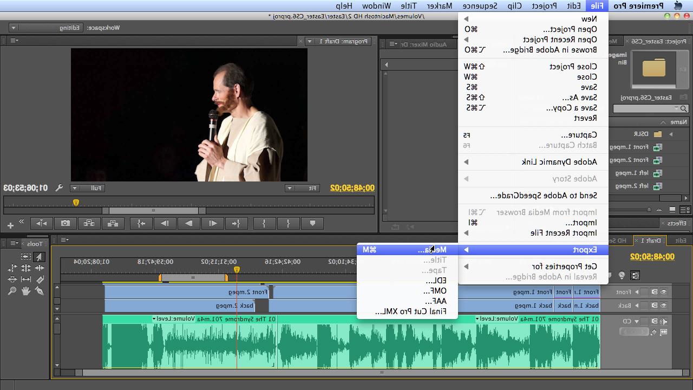Select the Hand tool
The height and width of the screenshot is (390, 693).
[26, 291]
